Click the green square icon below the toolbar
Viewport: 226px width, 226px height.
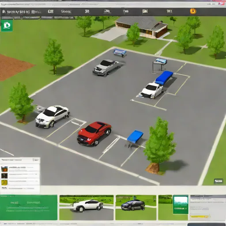point(7,26)
